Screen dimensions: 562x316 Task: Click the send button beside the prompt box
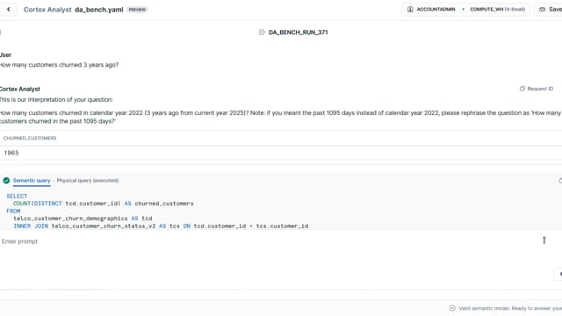pos(559,274)
